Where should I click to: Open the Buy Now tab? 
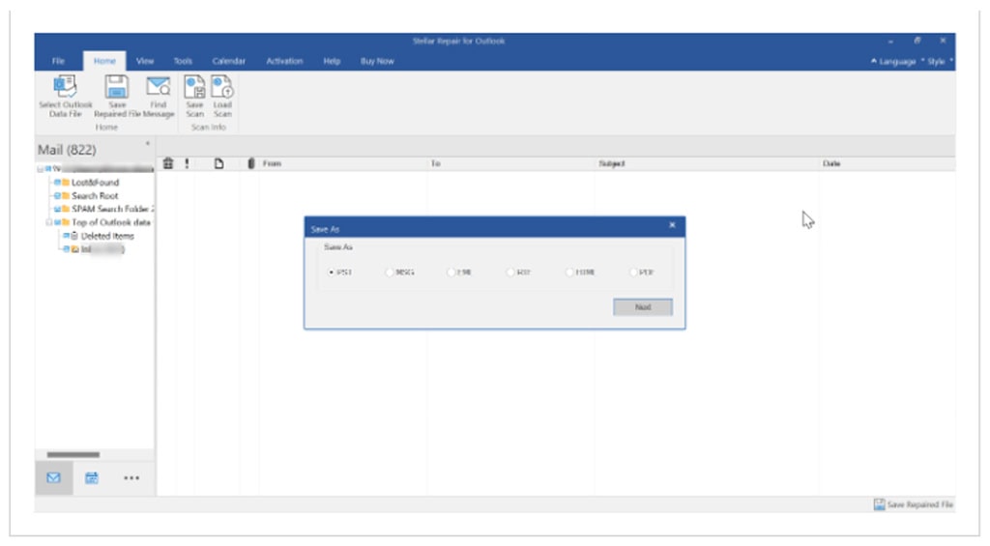pos(377,61)
